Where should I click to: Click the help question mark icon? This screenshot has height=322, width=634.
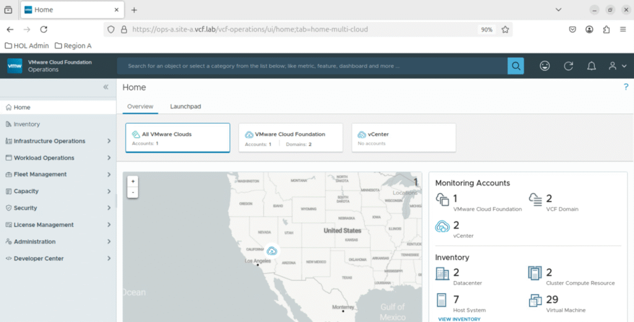(626, 87)
